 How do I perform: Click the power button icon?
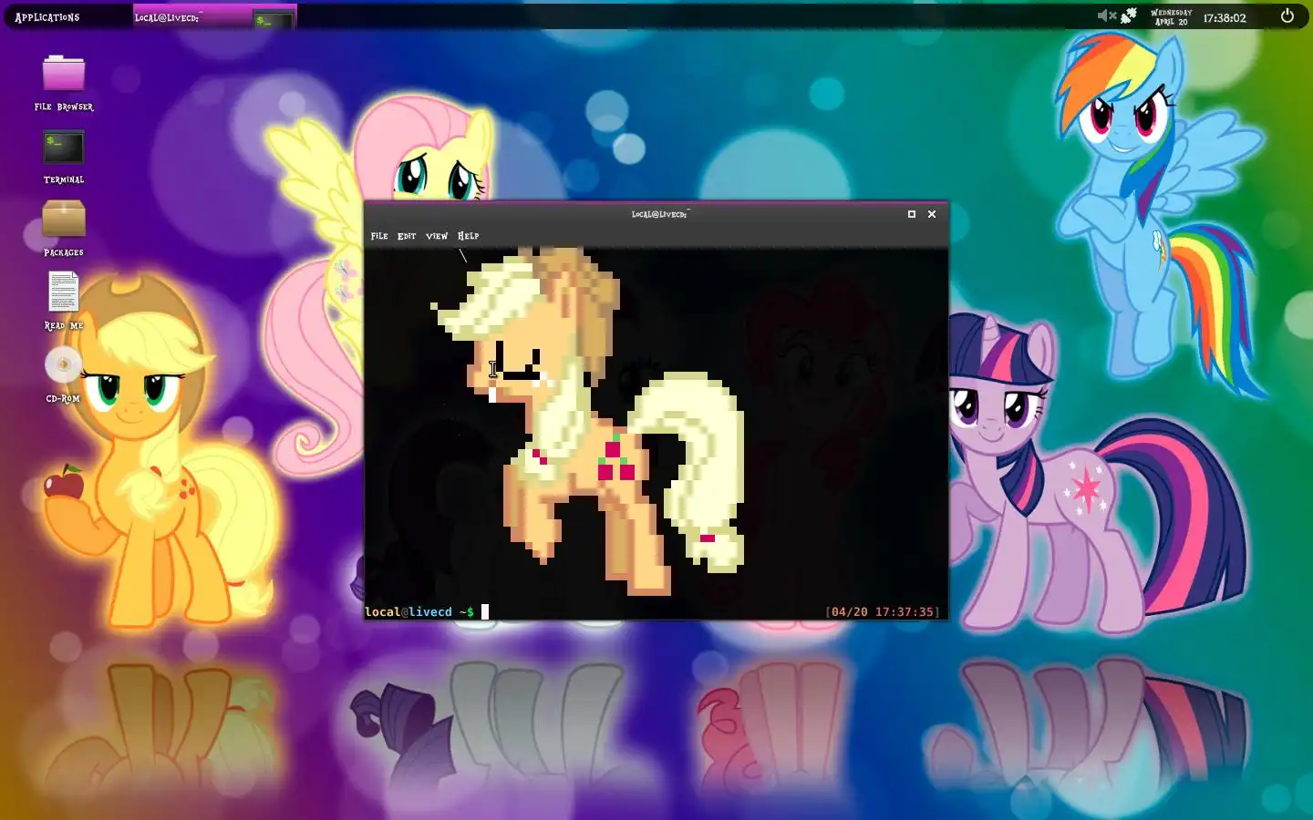[1287, 15]
